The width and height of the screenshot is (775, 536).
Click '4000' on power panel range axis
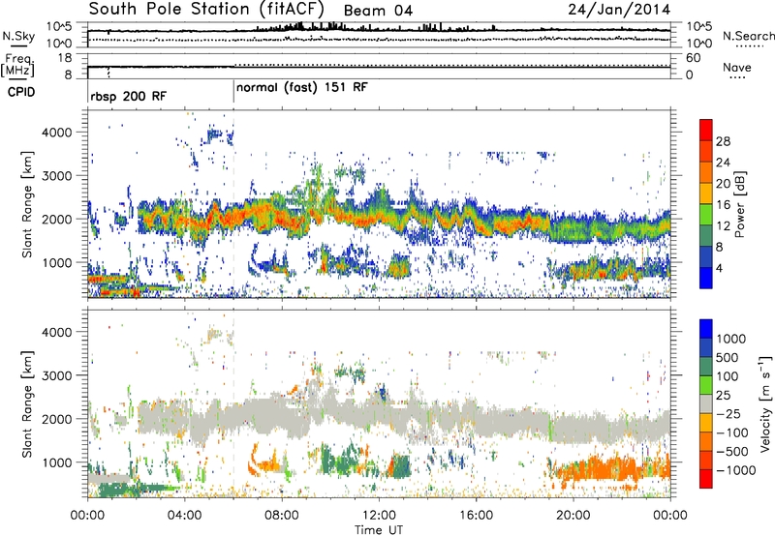(x=57, y=133)
